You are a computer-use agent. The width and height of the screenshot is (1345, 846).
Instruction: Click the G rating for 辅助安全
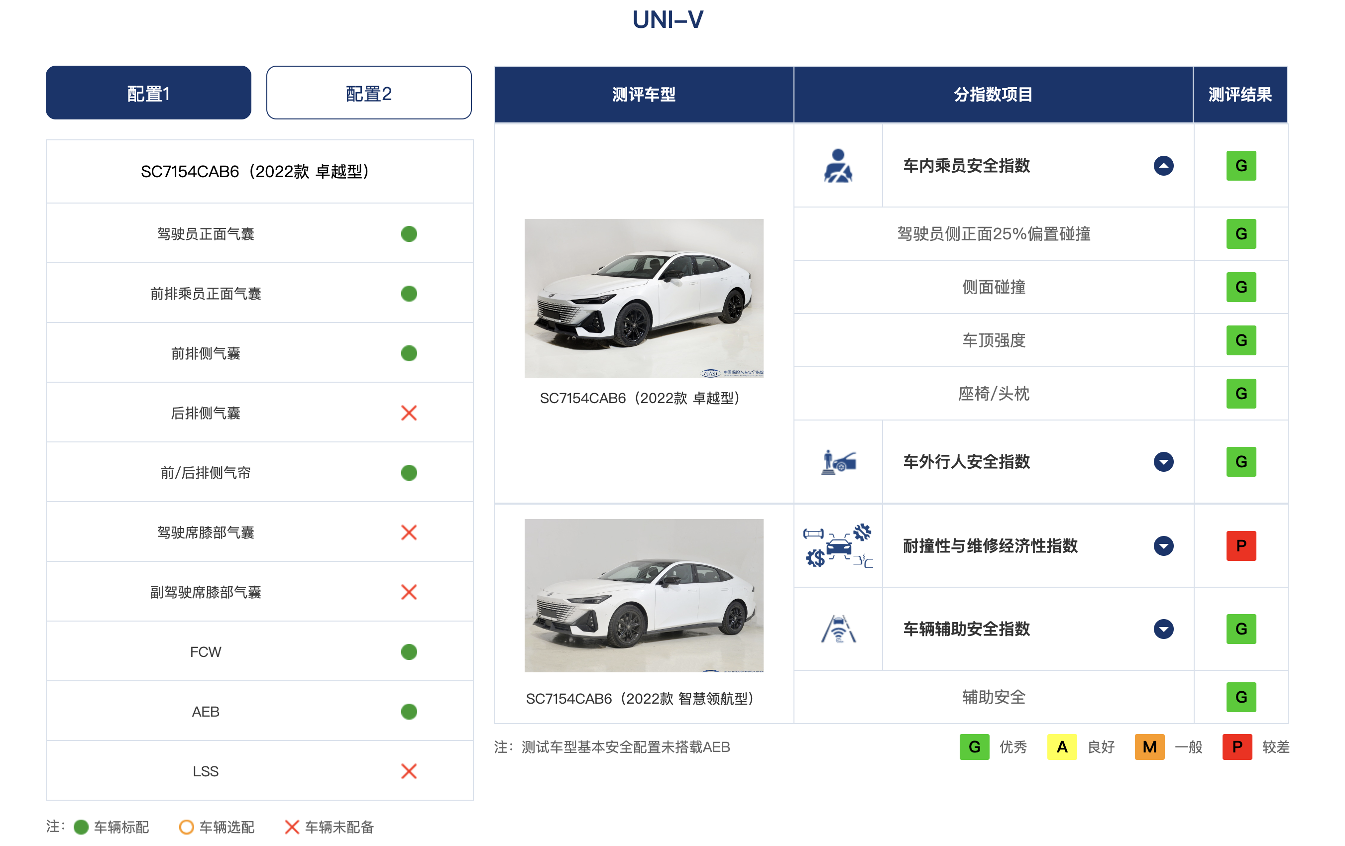click(1241, 698)
